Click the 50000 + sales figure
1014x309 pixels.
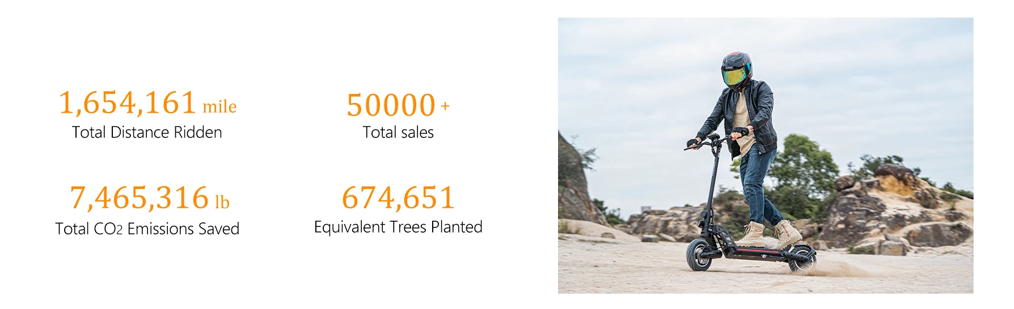pos(398,105)
